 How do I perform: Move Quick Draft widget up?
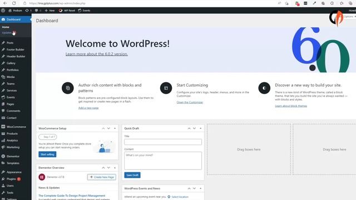pyautogui.click(x=189, y=128)
